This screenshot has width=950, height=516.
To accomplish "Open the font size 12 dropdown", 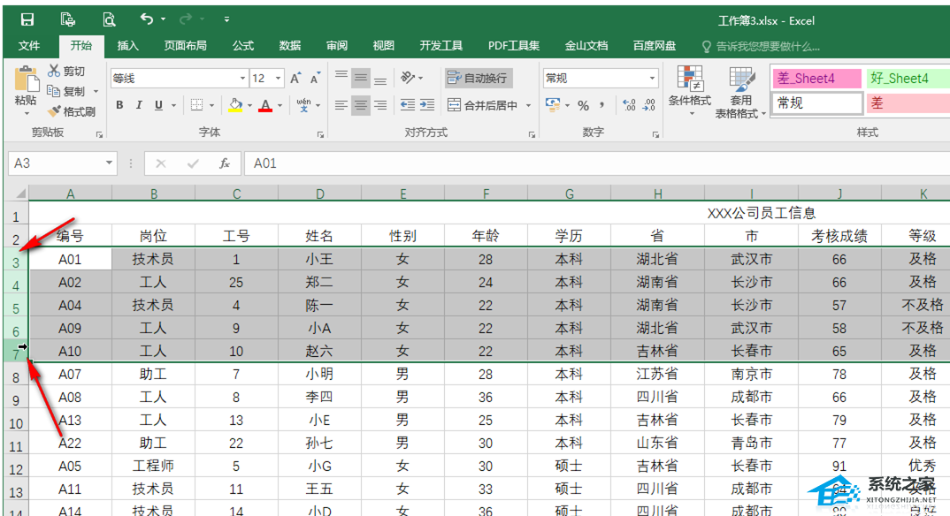I will coord(278,78).
